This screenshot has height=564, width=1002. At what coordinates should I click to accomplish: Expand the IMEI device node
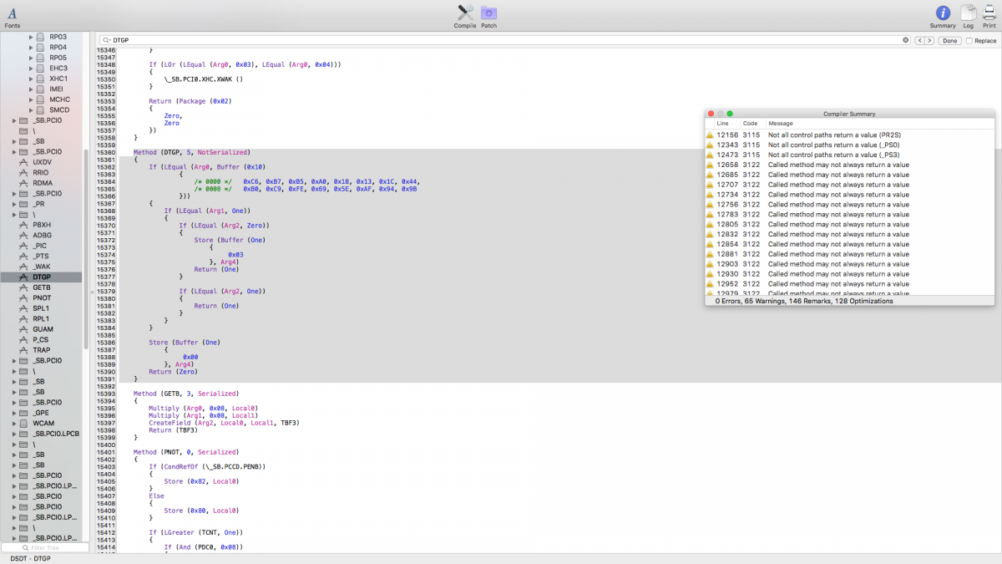coord(31,89)
